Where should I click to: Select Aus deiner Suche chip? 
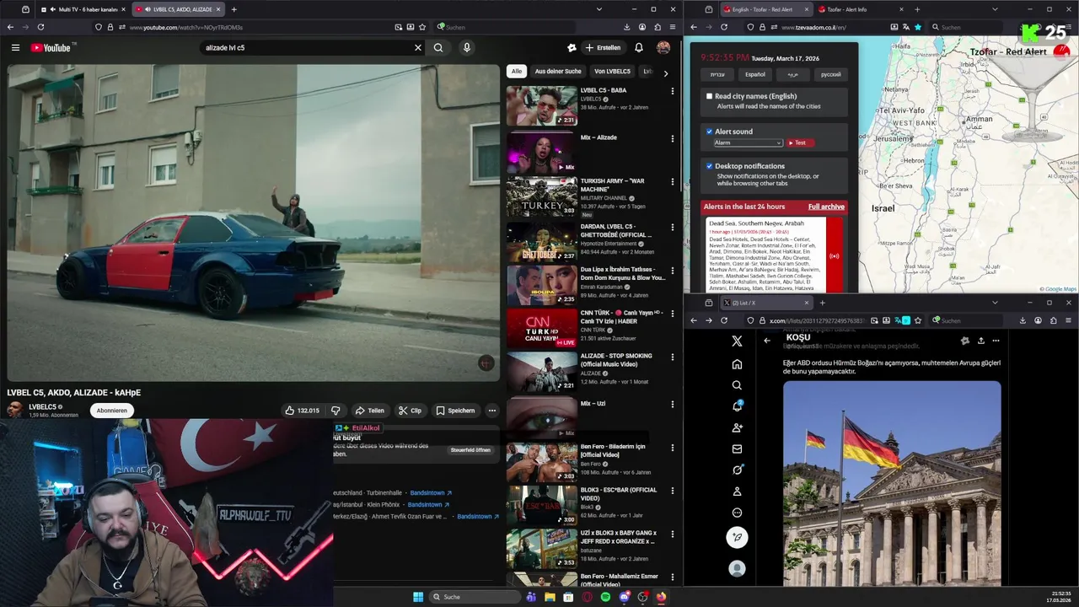(x=558, y=72)
